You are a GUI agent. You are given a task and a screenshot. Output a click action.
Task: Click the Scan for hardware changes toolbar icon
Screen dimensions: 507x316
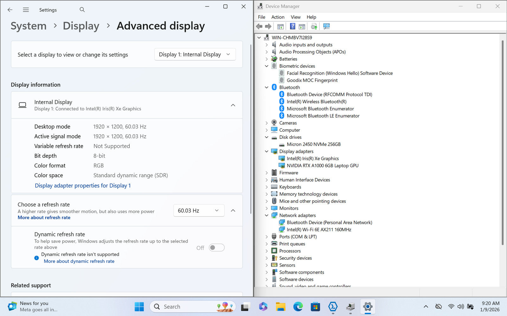tap(326, 27)
